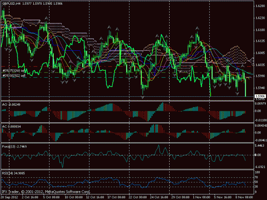This screenshot has width=267, height=200.
Task: Click the 1.5940 price axis value
Action: pyautogui.click(x=260, y=88)
